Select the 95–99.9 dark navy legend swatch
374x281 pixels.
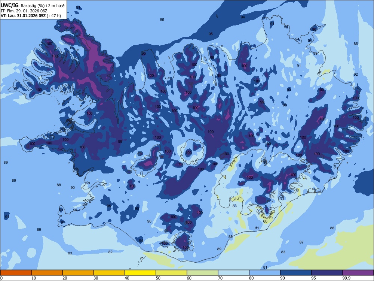[x=327, y=273]
